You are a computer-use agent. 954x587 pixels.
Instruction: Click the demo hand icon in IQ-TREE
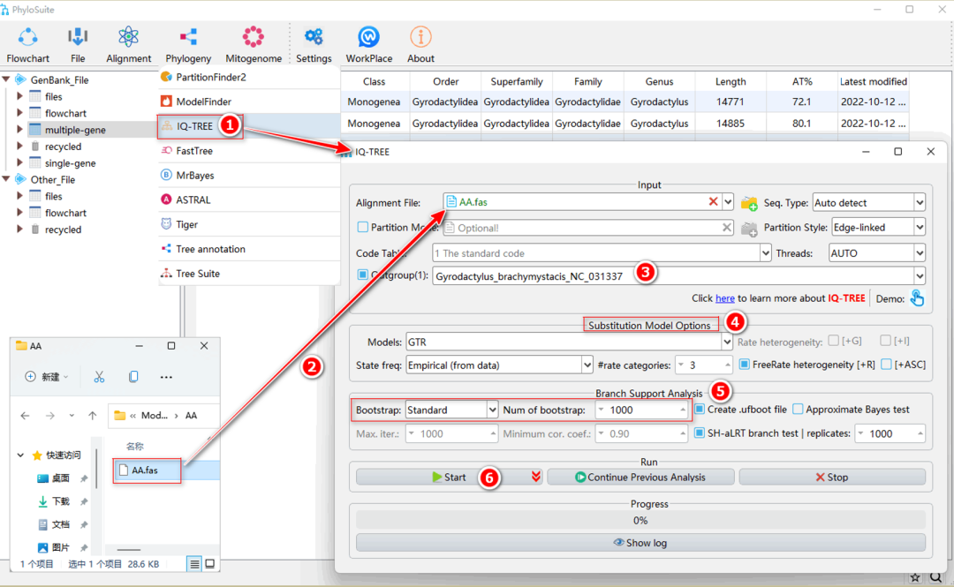click(917, 298)
